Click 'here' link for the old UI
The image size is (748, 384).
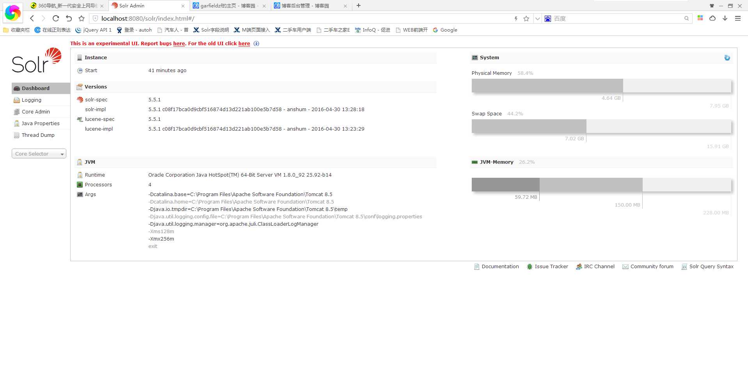coord(244,44)
